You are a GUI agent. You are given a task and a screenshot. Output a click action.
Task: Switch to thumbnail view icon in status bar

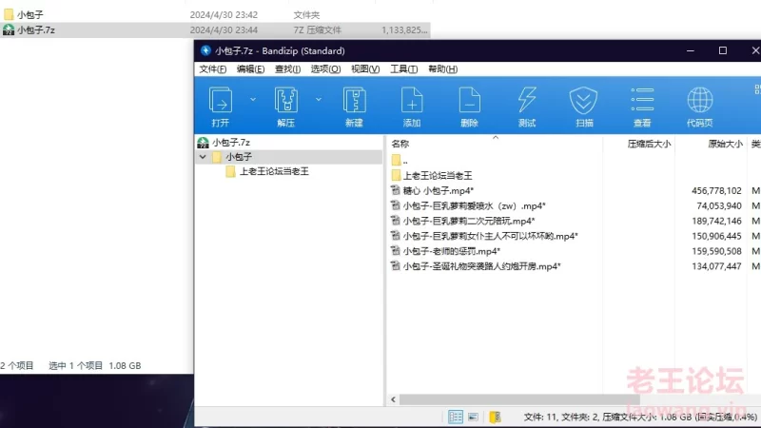coord(473,417)
